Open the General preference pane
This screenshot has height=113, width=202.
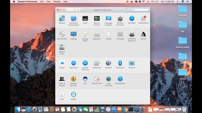62,19
